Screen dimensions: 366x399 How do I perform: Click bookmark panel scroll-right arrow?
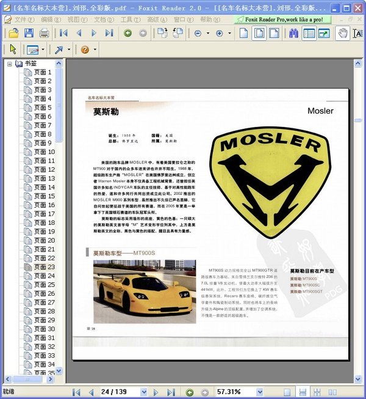point(51,379)
